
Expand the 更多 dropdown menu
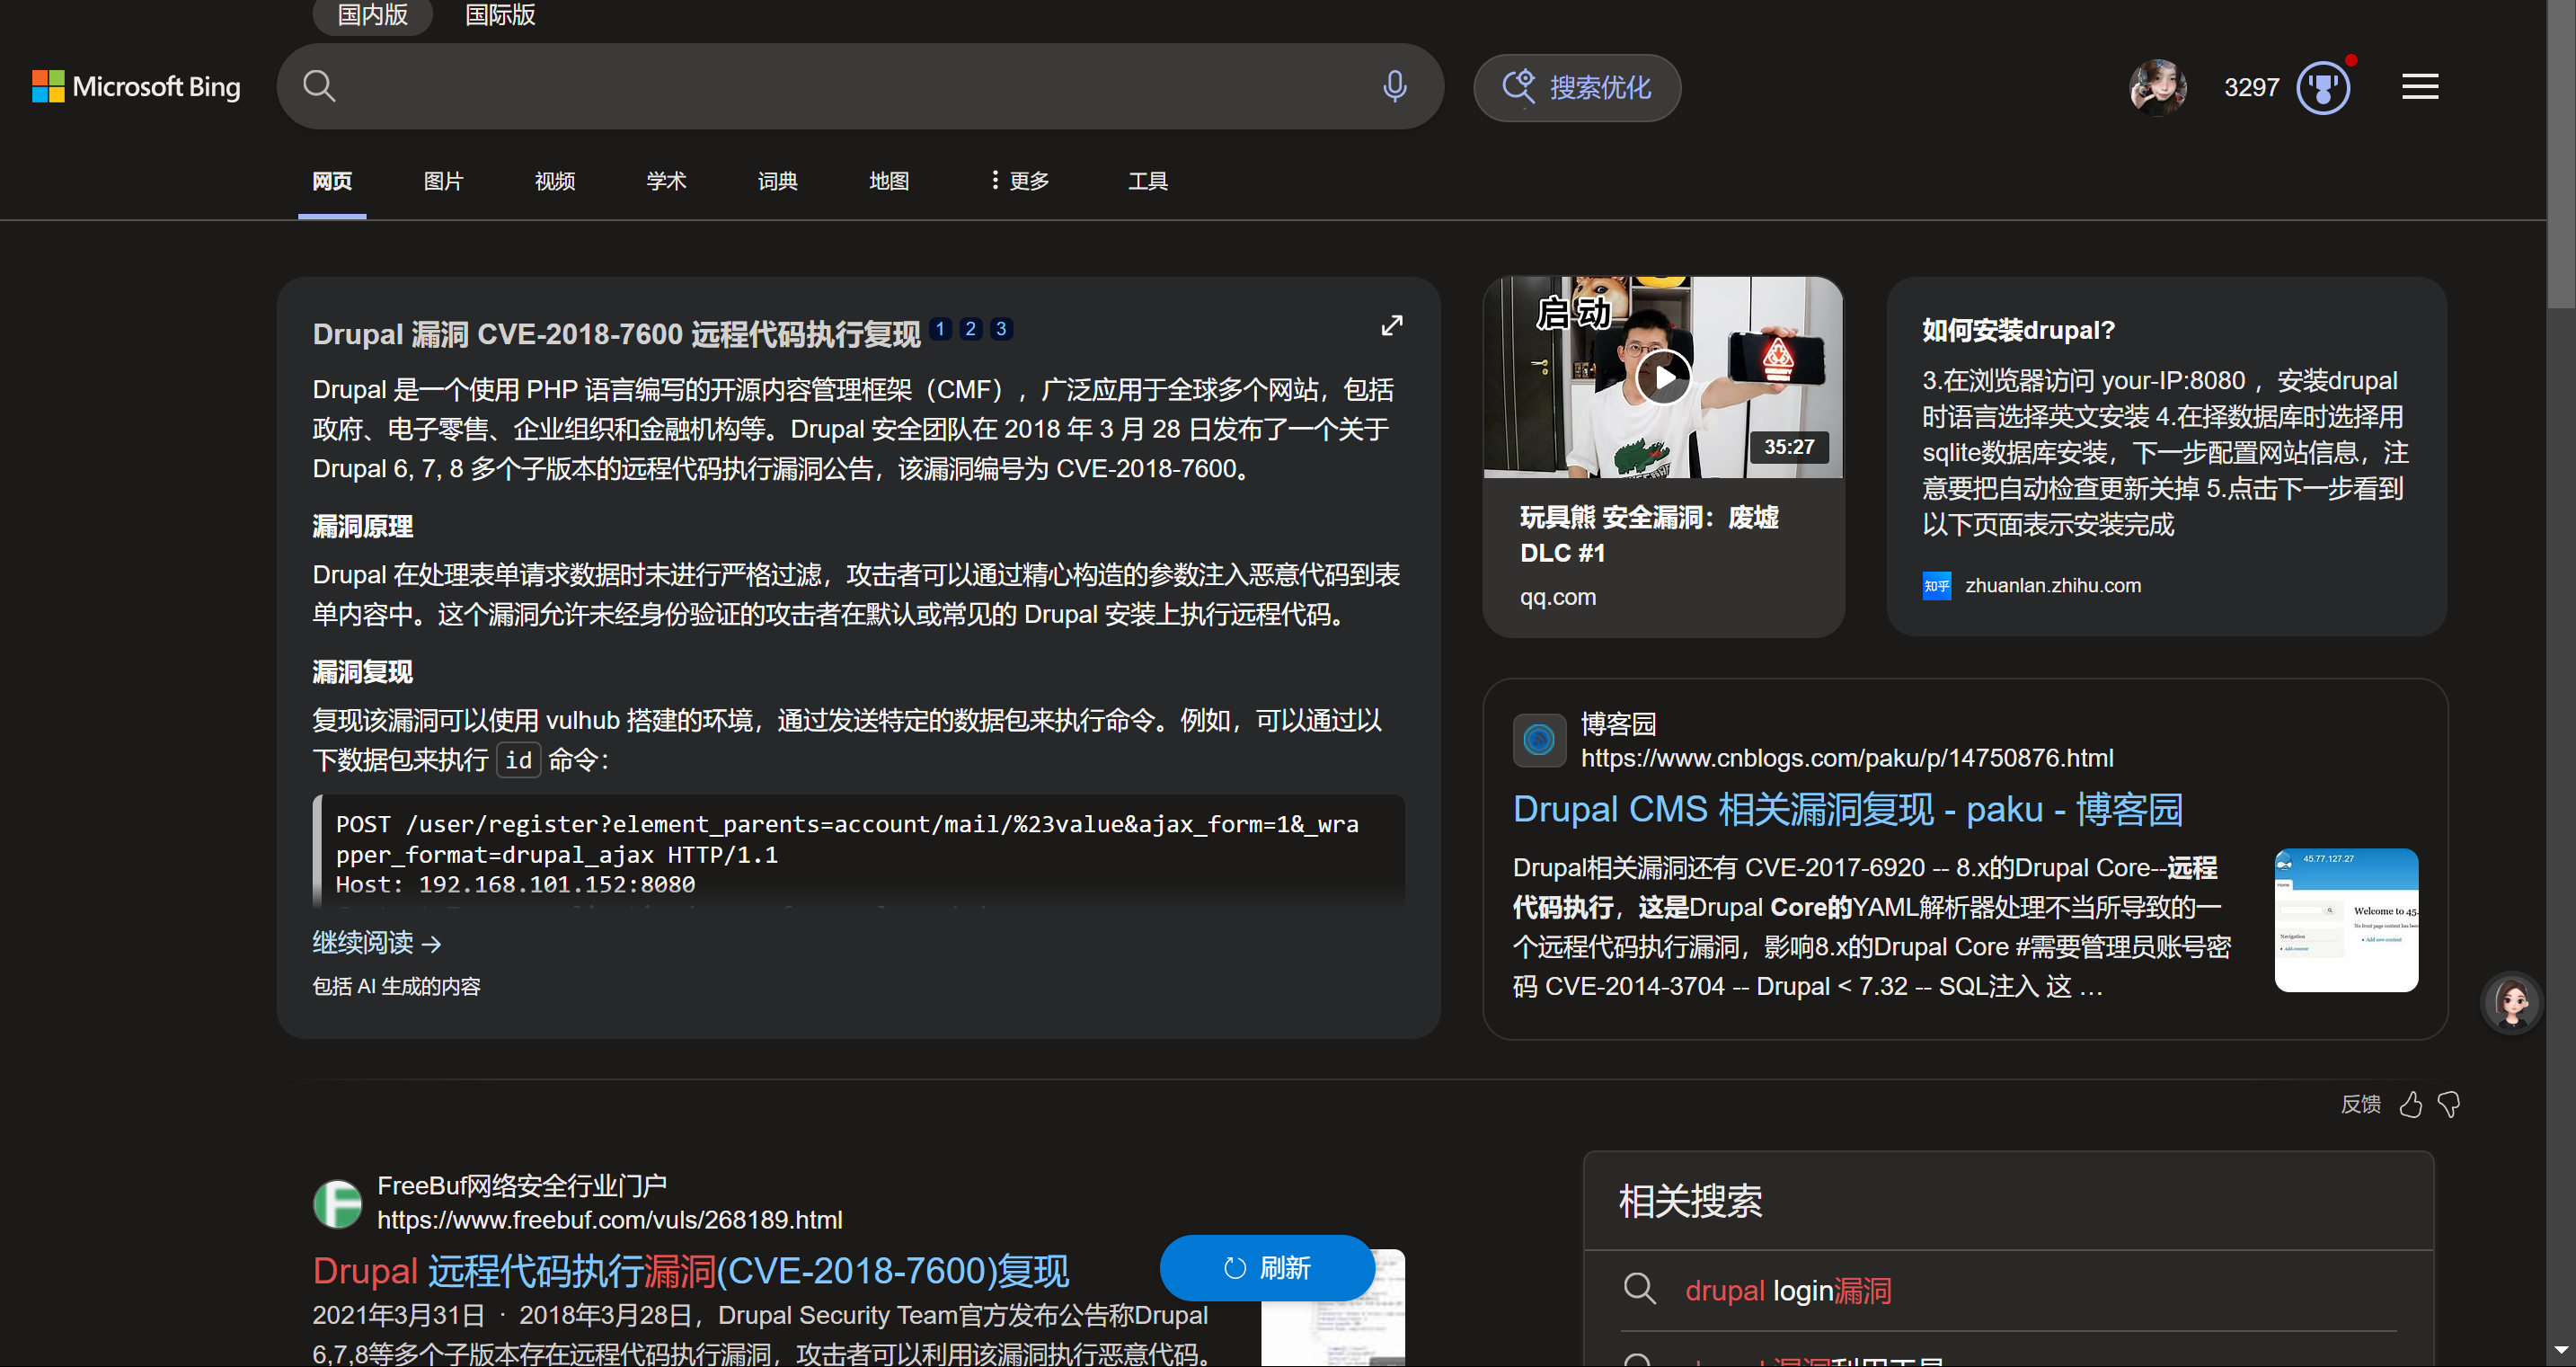point(1019,181)
